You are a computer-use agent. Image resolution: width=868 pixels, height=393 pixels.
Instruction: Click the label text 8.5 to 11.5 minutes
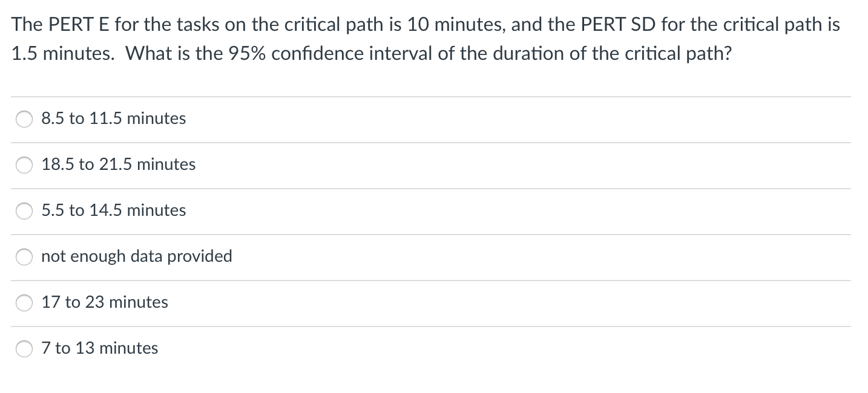click(x=113, y=119)
